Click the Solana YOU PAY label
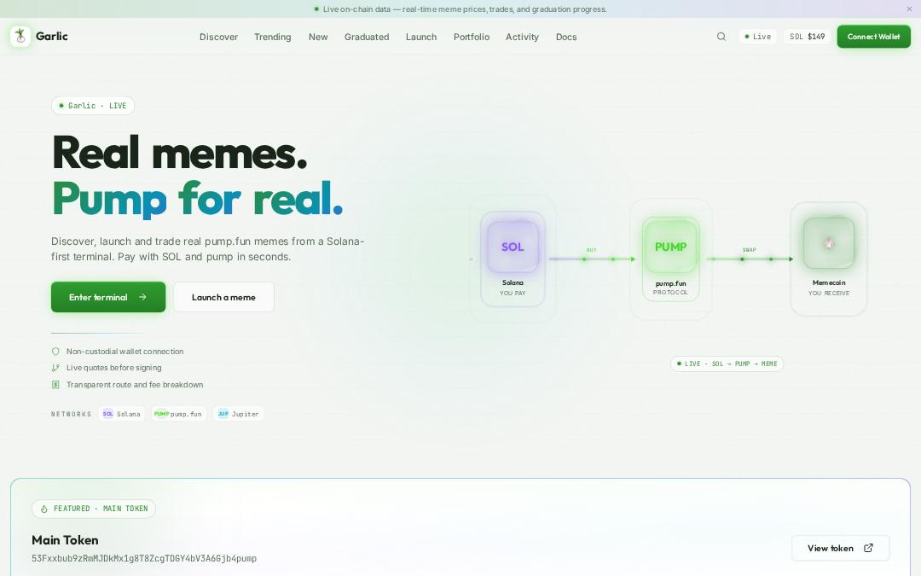The image size is (921, 576). [513, 288]
